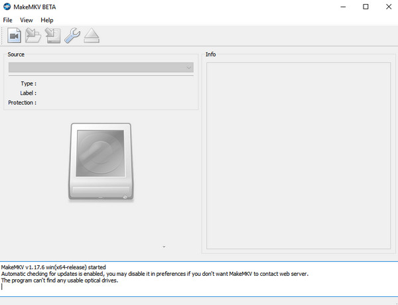The width and height of the screenshot is (398, 305).
Task: Click the 'MakeMKV v1.17.6' log line
Action: (53, 267)
